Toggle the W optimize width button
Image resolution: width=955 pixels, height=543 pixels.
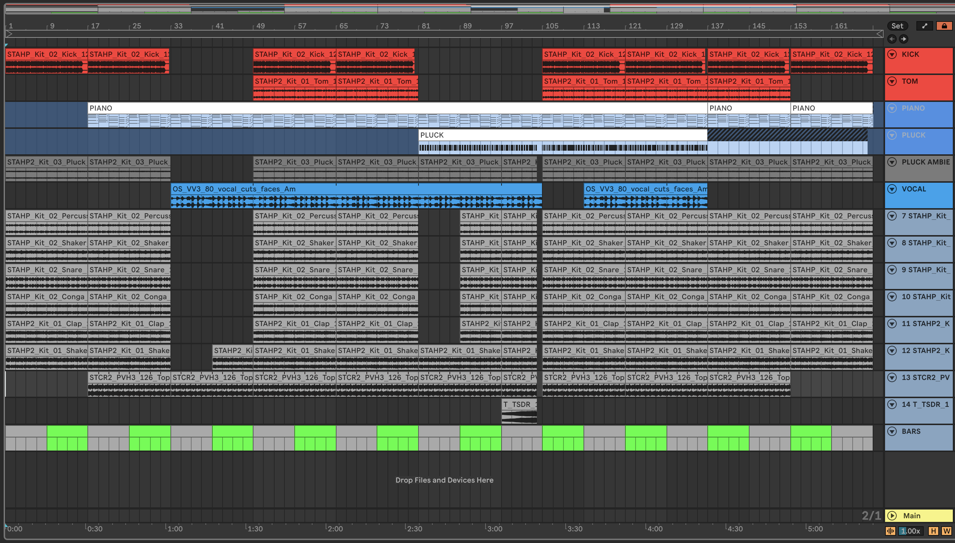click(946, 531)
